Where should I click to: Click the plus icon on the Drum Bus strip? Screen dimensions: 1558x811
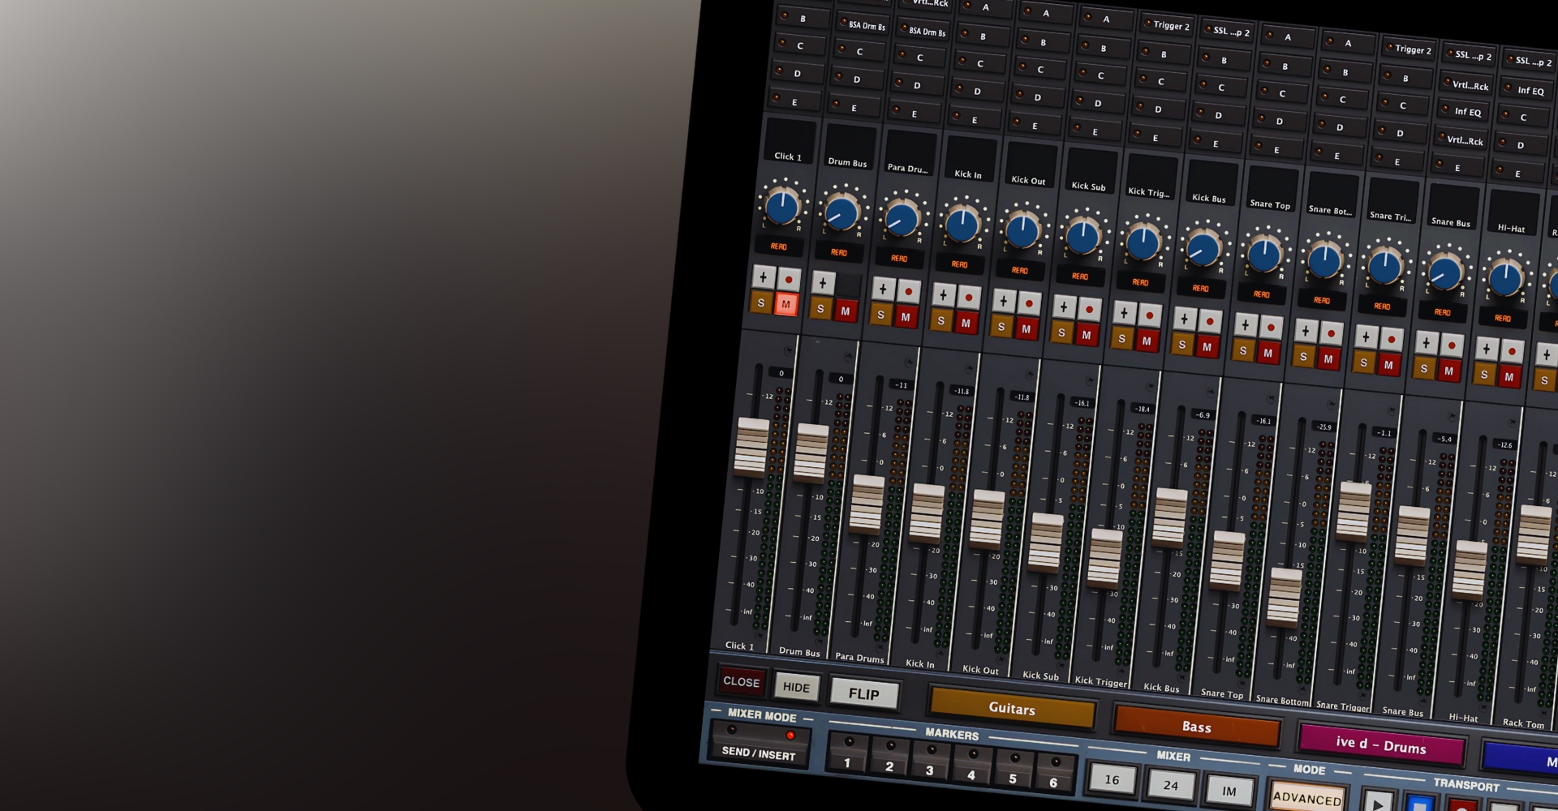pyautogui.click(x=821, y=282)
